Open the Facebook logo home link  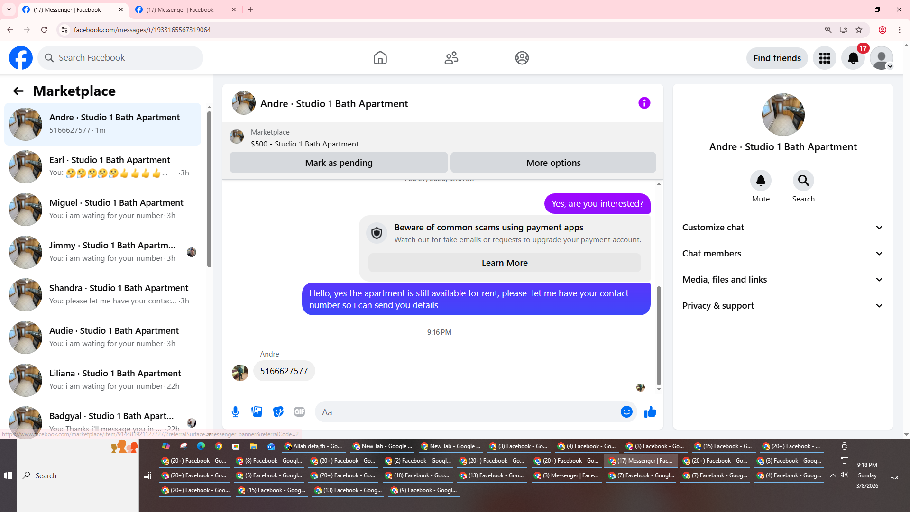[21, 58]
